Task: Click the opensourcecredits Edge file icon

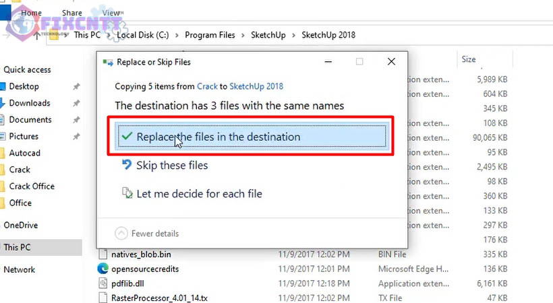Action: click(103, 268)
